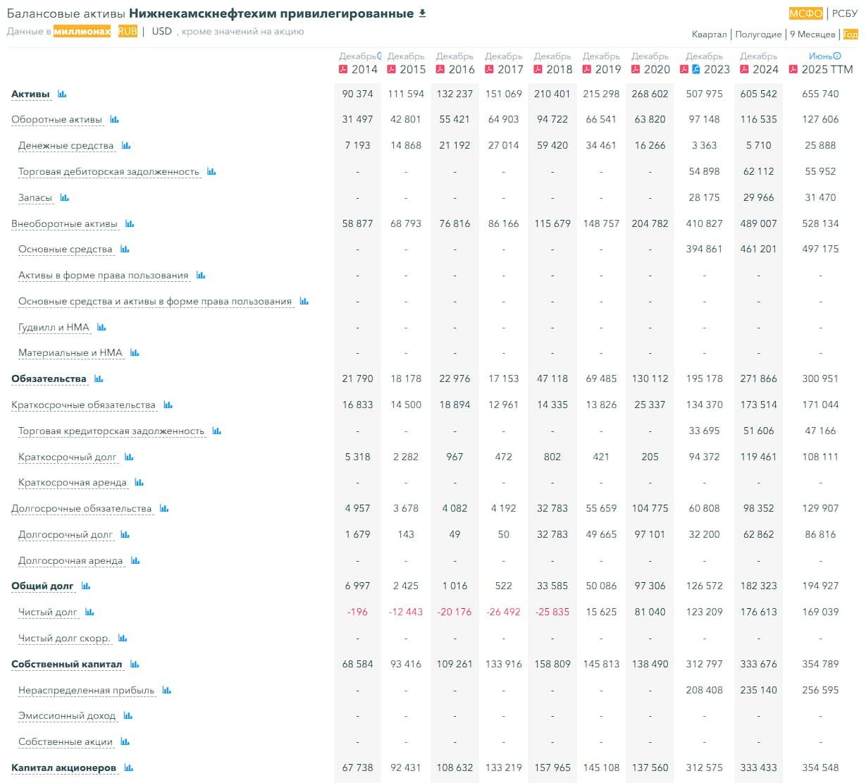
Task: Click the download icon beside the page title
Action: click(x=423, y=13)
